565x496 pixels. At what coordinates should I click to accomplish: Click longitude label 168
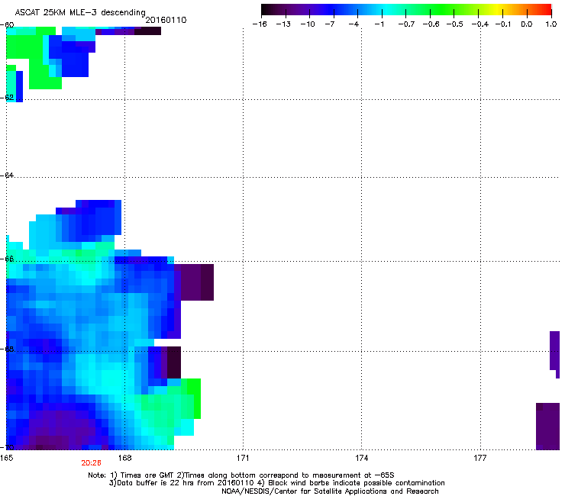click(124, 458)
